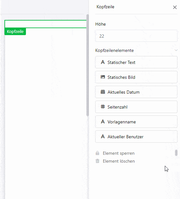The height and width of the screenshot is (199, 180).
Task: Click the Statischer Text letter icon
Action: [103, 62]
